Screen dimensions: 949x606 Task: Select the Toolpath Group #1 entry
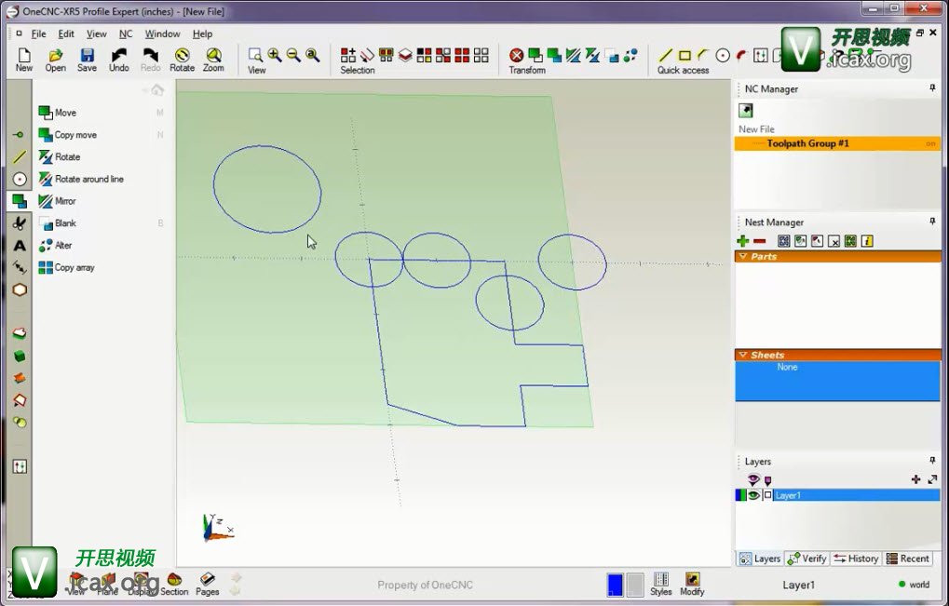(807, 143)
